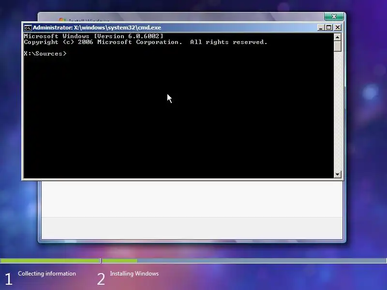Click the Microsoft Windows version line

coord(93,36)
